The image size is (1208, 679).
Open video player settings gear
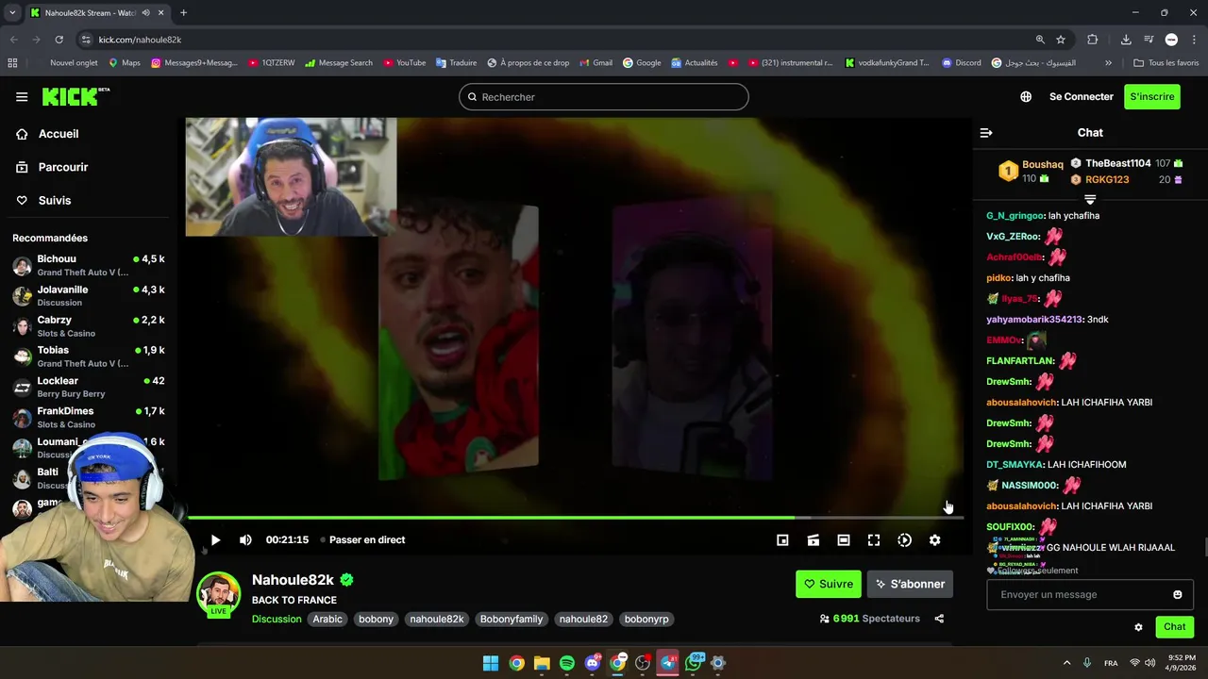[934, 540]
